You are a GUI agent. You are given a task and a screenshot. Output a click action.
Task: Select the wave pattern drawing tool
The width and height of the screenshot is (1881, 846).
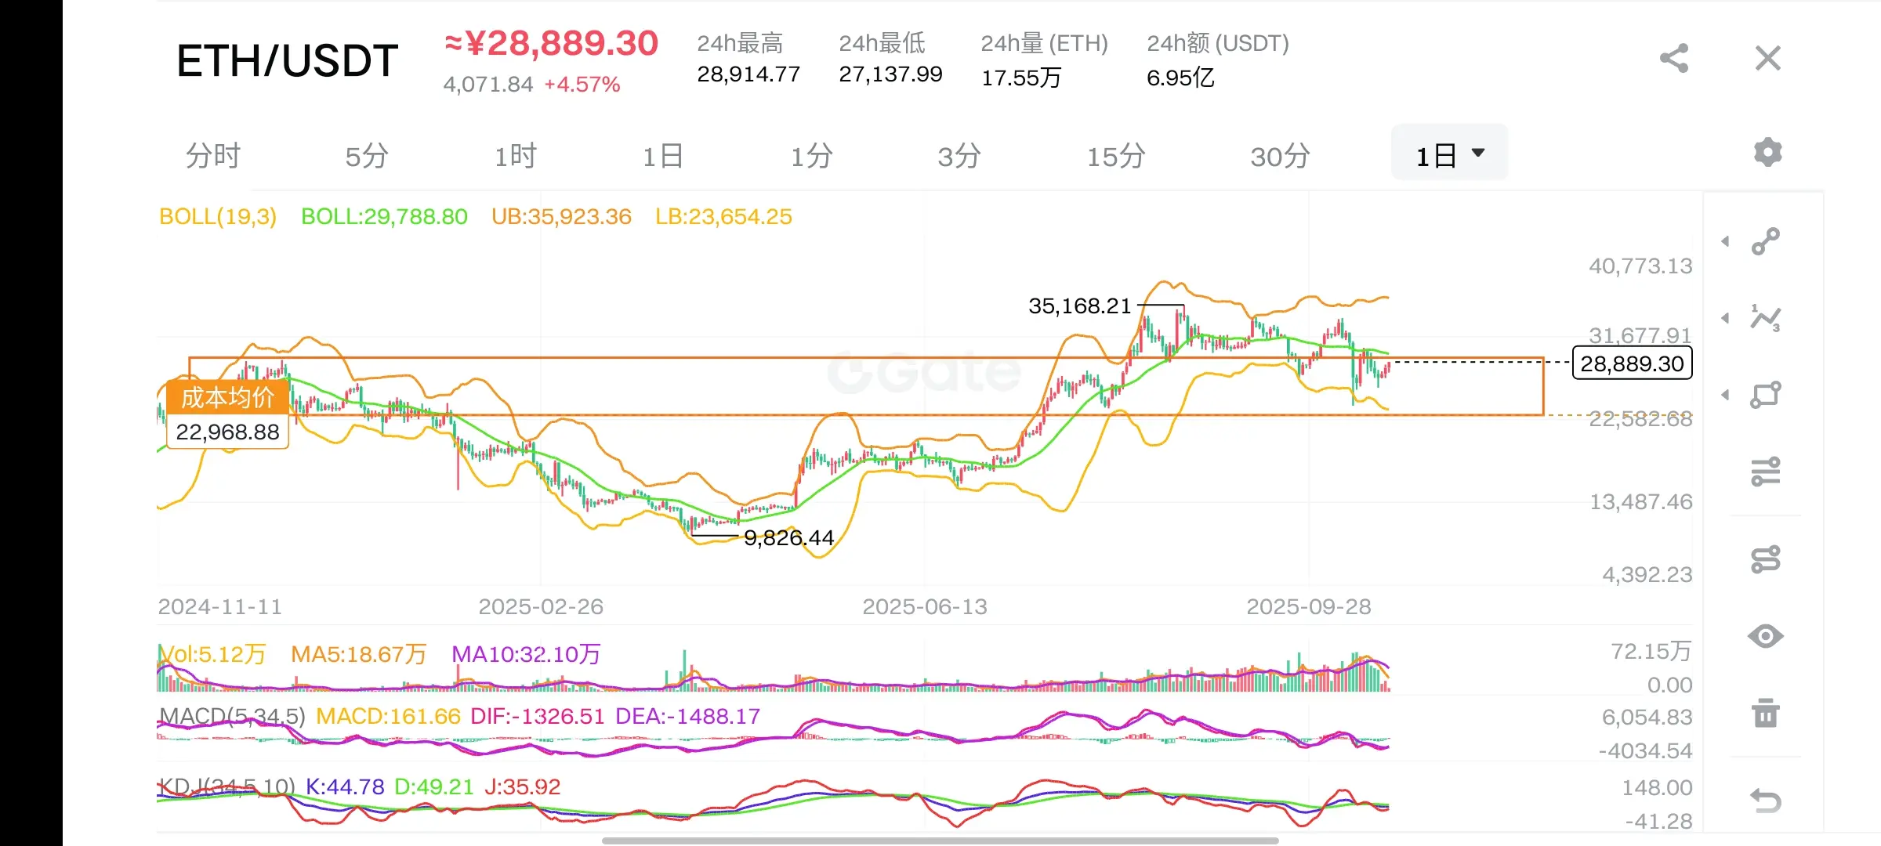pyautogui.click(x=1766, y=318)
